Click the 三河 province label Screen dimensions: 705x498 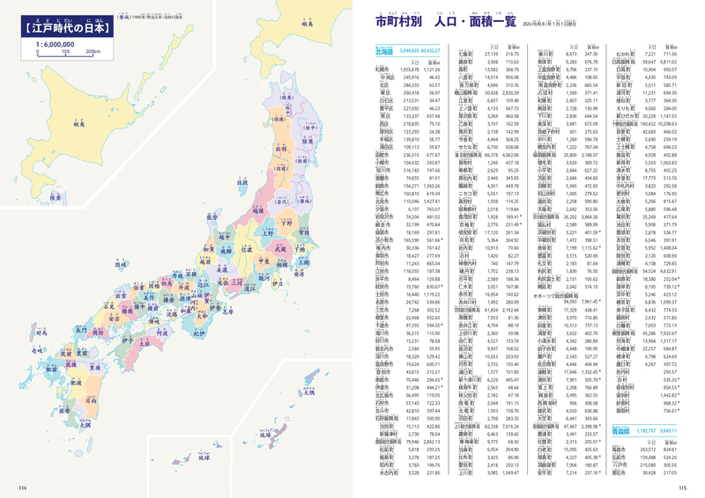point(236,282)
